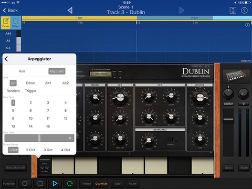Select Alt1 arpeggio type
Viewport: 252px width, 189px height.
pos(48,83)
